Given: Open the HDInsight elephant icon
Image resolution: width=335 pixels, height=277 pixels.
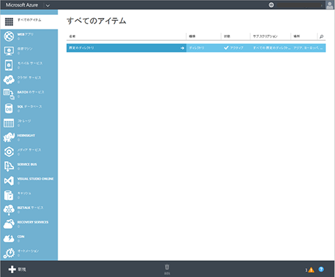Looking at the screenshot, I should click(9, 137).
